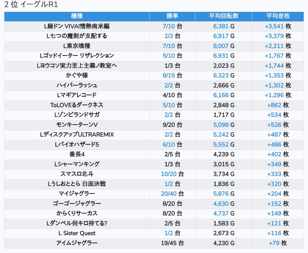Select the 20/40 台 win rate cell
Screen dimensions: 308x253
tap(172, 194)
